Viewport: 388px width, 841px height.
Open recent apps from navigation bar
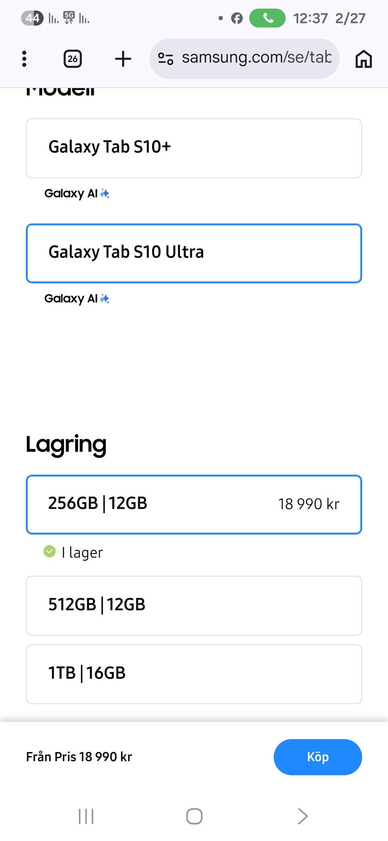point(86,816)
